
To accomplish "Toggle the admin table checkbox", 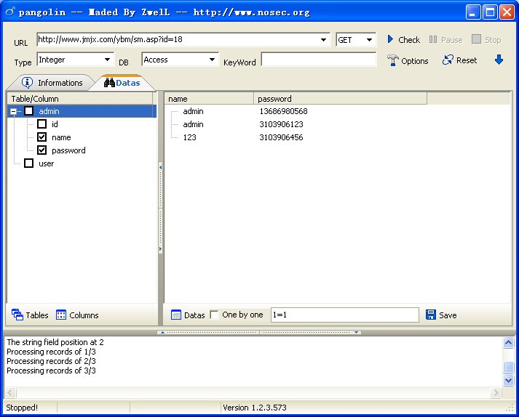I will coord(29,111).
